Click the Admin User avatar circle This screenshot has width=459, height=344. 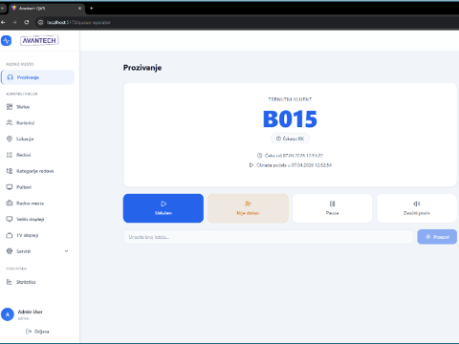(8, 314)
